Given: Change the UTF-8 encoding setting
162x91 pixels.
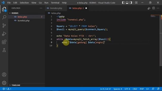Looking at the screenshot, I should pyautogui.click(x=127, y=89).
